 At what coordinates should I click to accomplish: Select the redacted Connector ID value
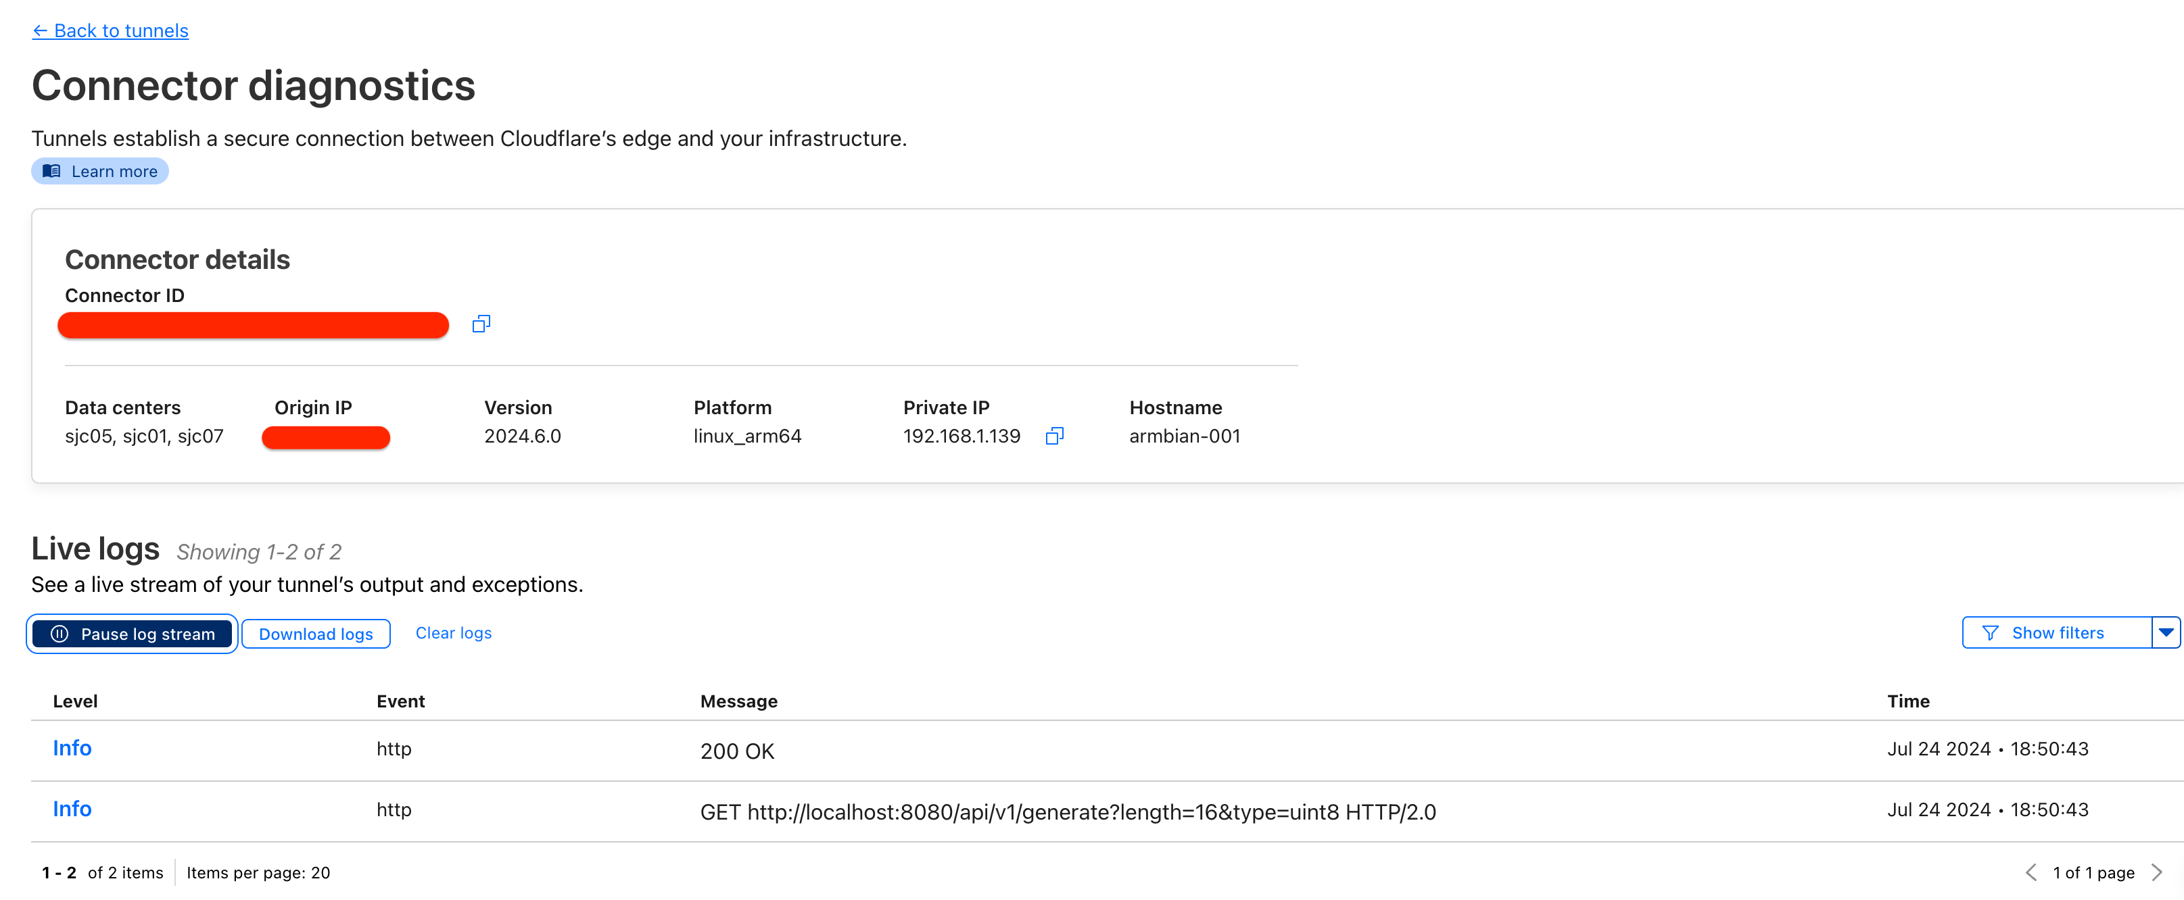click(x=253, y=324)
